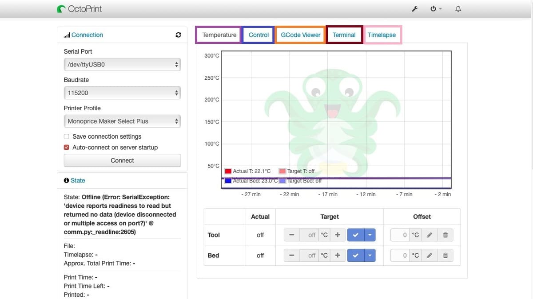533x299 pixels.
Task: Toggle Target Bed lavender legend swatch
Action: click(x=282, y=181)
